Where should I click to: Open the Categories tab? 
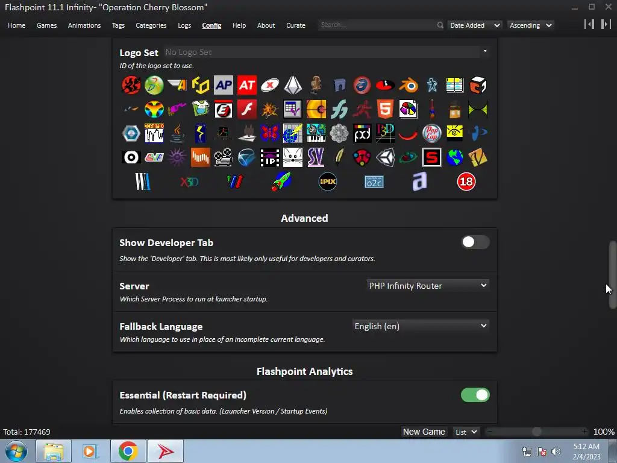click(151, 25)
